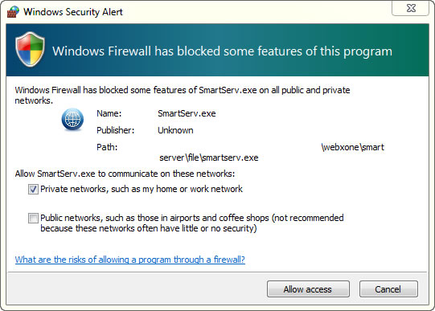Uncheck the Private networks checkbox
Screen dimensions: 435x311
click(33, 190)
